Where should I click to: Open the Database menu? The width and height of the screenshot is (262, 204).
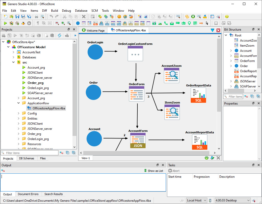81,11
